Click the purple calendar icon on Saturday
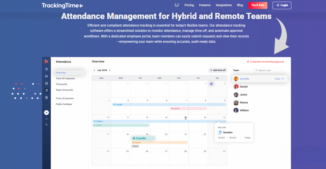The image size is (326, 169). pos(211,84)
